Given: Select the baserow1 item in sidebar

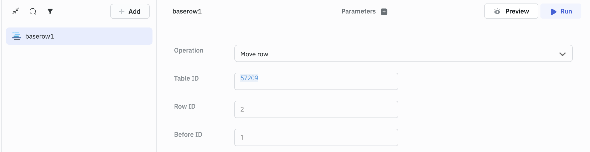Looking at the screenshot, I should click(79, 36).
